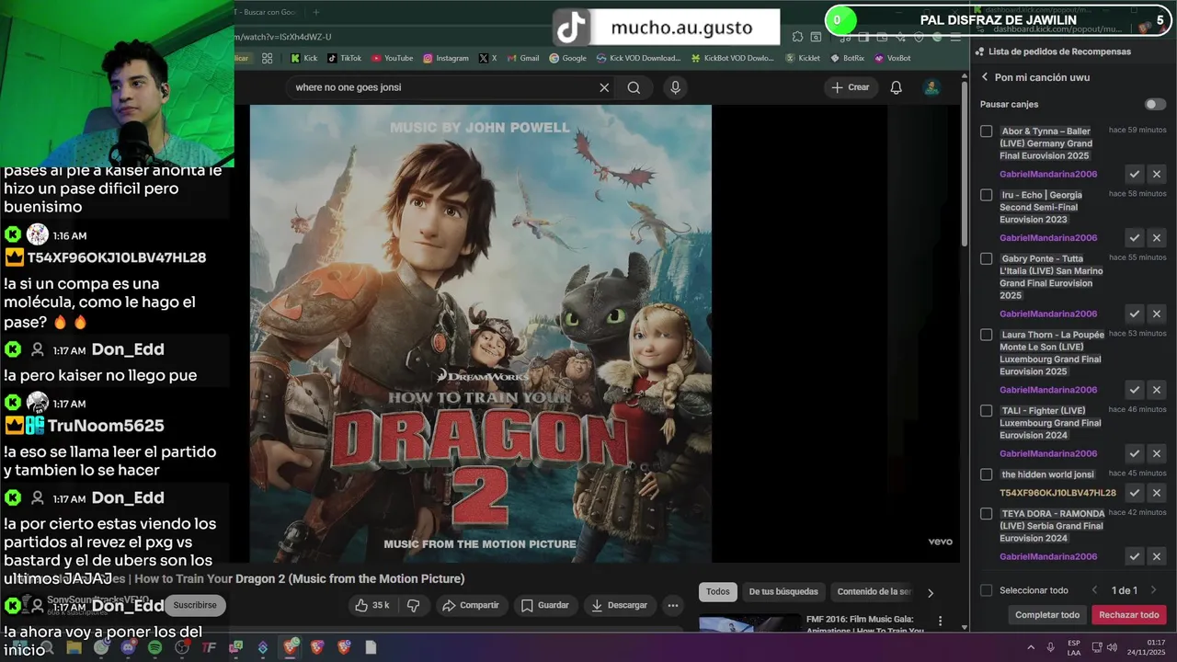This screenshot has width=1177, height=662.
Task: Dislike the video with thumbs-down icon
Action: click(413, 605)
